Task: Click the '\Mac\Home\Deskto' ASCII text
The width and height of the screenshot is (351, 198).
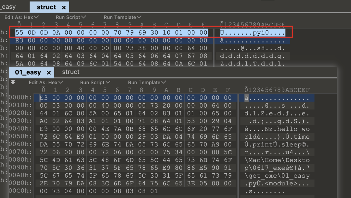Action: coord(277,160)
